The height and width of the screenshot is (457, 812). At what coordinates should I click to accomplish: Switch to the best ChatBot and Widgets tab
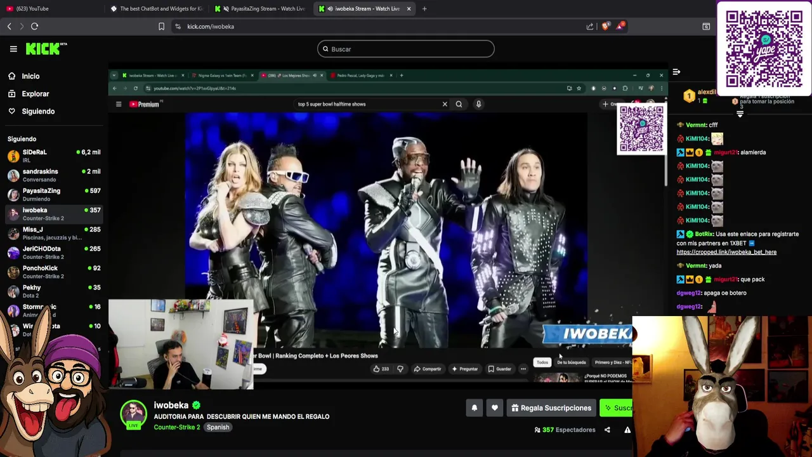point(155,9)
